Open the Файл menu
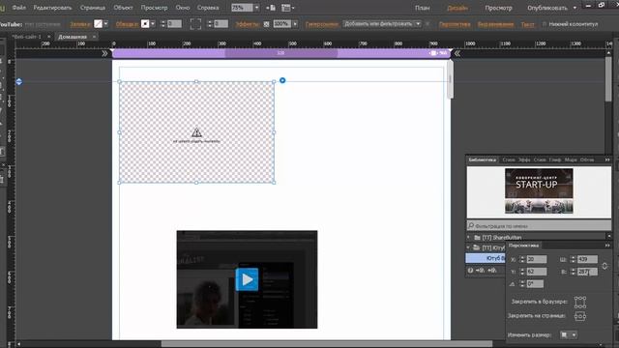This screenshot has height=348, width=619. click(18, 8)
